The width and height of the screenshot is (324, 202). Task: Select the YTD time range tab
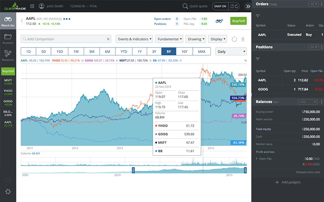pos(124,52)
